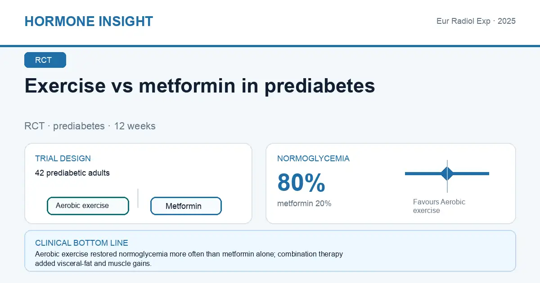Click the subtitle RCT prediabetes 12 weeks
The image size is (540, 283).
(x=90, y=126)
